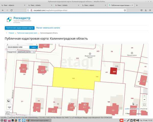Open the Определение object type dropdown
The width and height of the screenshot is (153, 122).
[26, 52]
